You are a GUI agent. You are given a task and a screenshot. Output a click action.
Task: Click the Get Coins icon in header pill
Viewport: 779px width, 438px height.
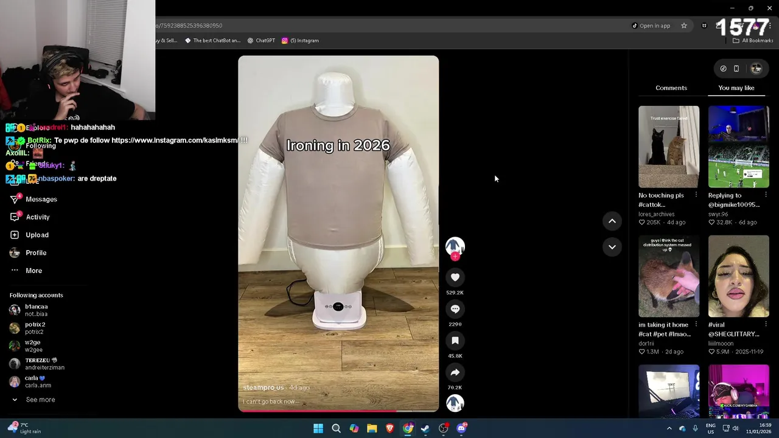point(723,69)
